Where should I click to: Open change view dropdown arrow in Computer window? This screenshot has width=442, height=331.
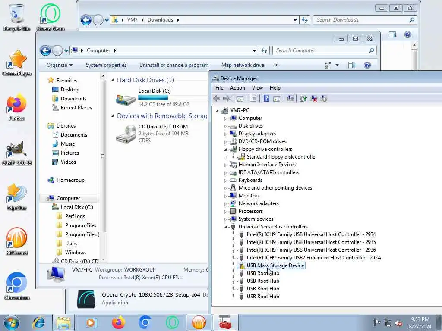click(x=337, y=66)
